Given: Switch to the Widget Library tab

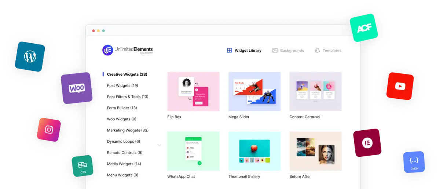Looking at the screenshot, I should point(244,51).
